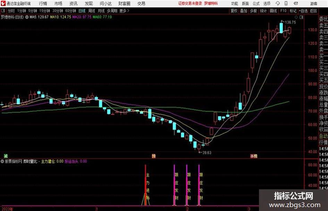Switch to the 月线 period
This screenshot has width=328, height=211.
click(x=101, y=11)
